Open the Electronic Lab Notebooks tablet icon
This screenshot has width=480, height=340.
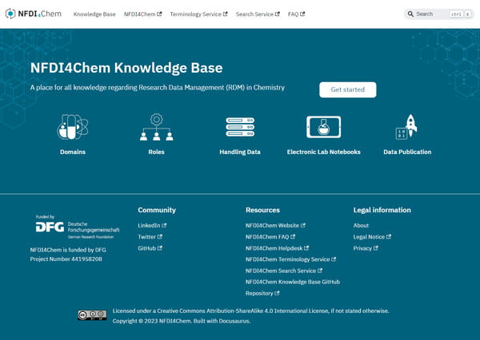[x=323, y=127]
